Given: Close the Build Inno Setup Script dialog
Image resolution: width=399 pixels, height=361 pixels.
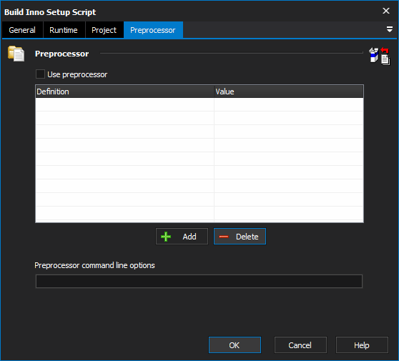Looking at the screenshot, I should click(386, 11).
